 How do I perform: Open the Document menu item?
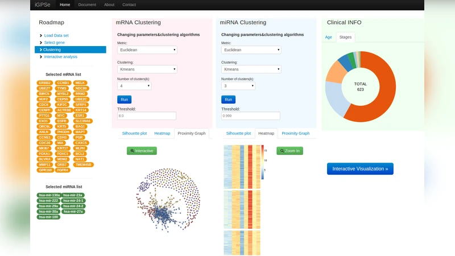[87, 5]
